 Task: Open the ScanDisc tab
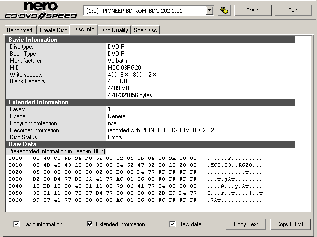click(145, 30)
